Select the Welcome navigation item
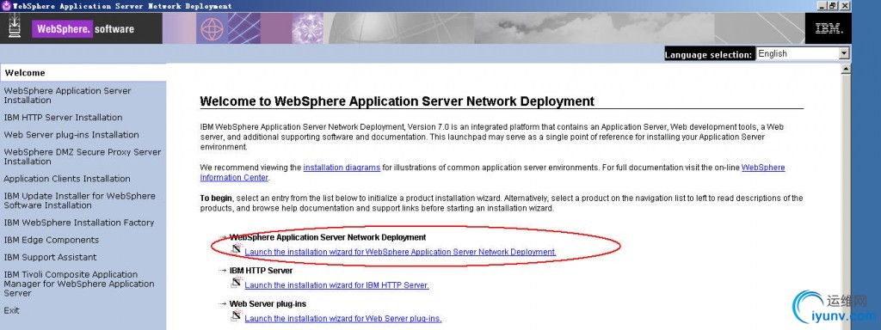This screenshot has height=330, width=881. coord(83,72)
